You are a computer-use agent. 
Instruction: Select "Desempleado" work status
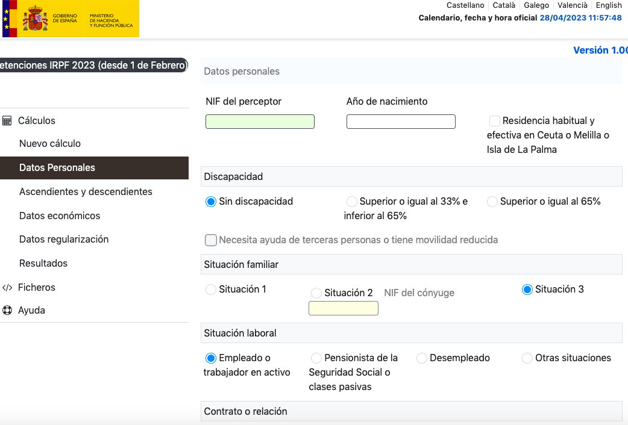(422, 358)
